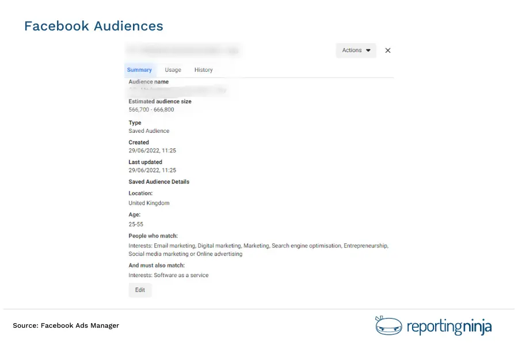Open the History tab
Viewport: 518px width, 345px height.
(x=203, y=70)
